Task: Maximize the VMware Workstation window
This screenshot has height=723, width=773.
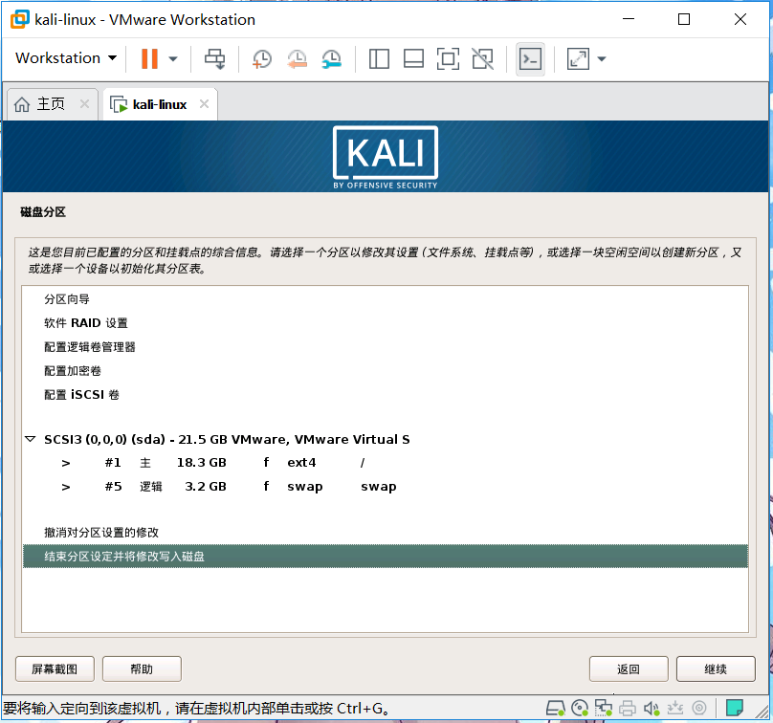Action: point(684,19)
